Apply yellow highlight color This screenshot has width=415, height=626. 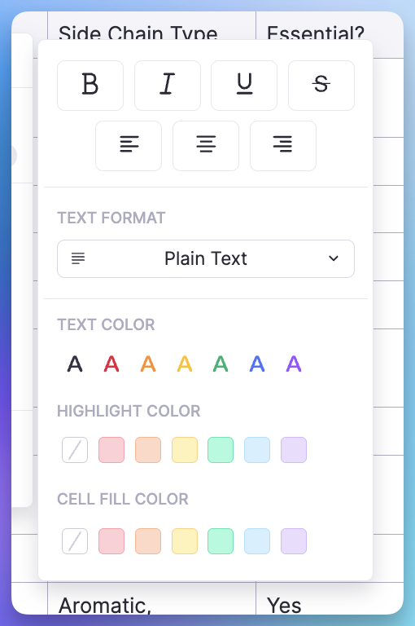185,450
